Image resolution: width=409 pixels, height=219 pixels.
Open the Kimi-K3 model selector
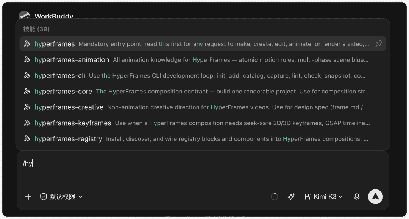(324, 197)
